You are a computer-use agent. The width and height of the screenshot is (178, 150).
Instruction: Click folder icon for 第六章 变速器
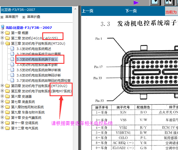[x=7, y=96]
